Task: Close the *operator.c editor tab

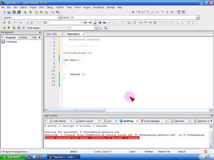Action: pos(83,34)
